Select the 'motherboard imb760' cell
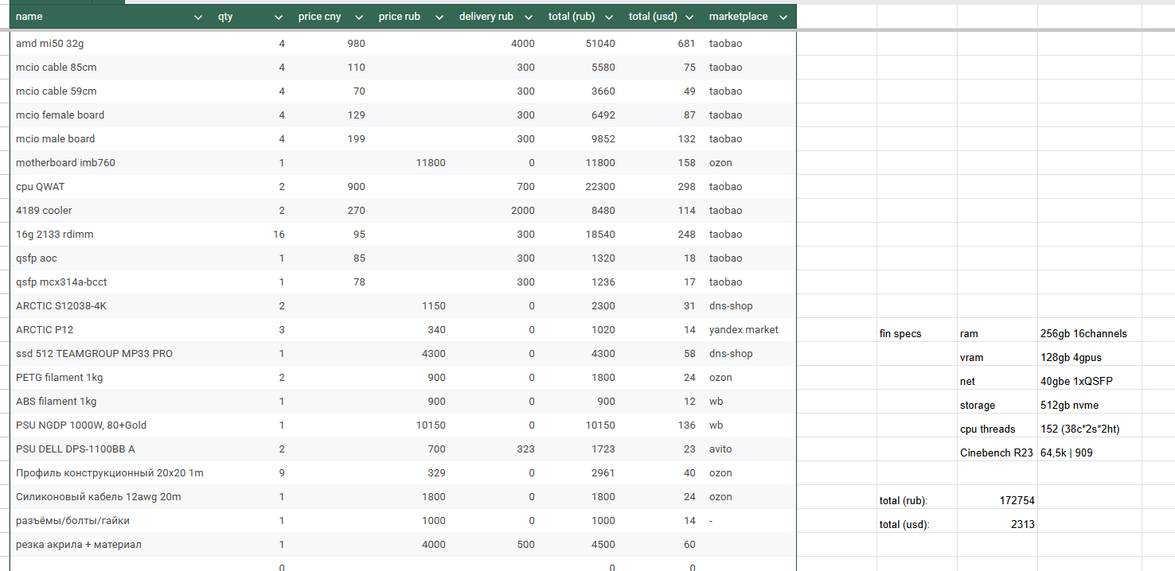The height and width of the screenshot is (571, 1175). coord(110,163)
